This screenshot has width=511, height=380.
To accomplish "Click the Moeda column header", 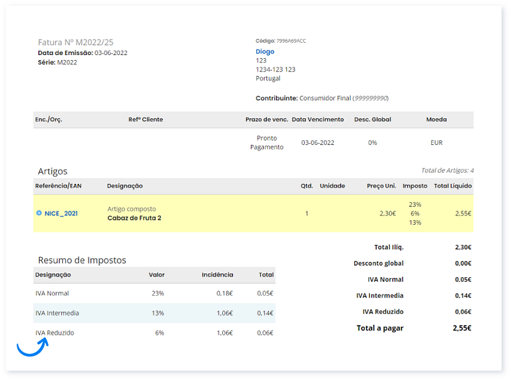I will pyautogui.click(x=436, y=119).
